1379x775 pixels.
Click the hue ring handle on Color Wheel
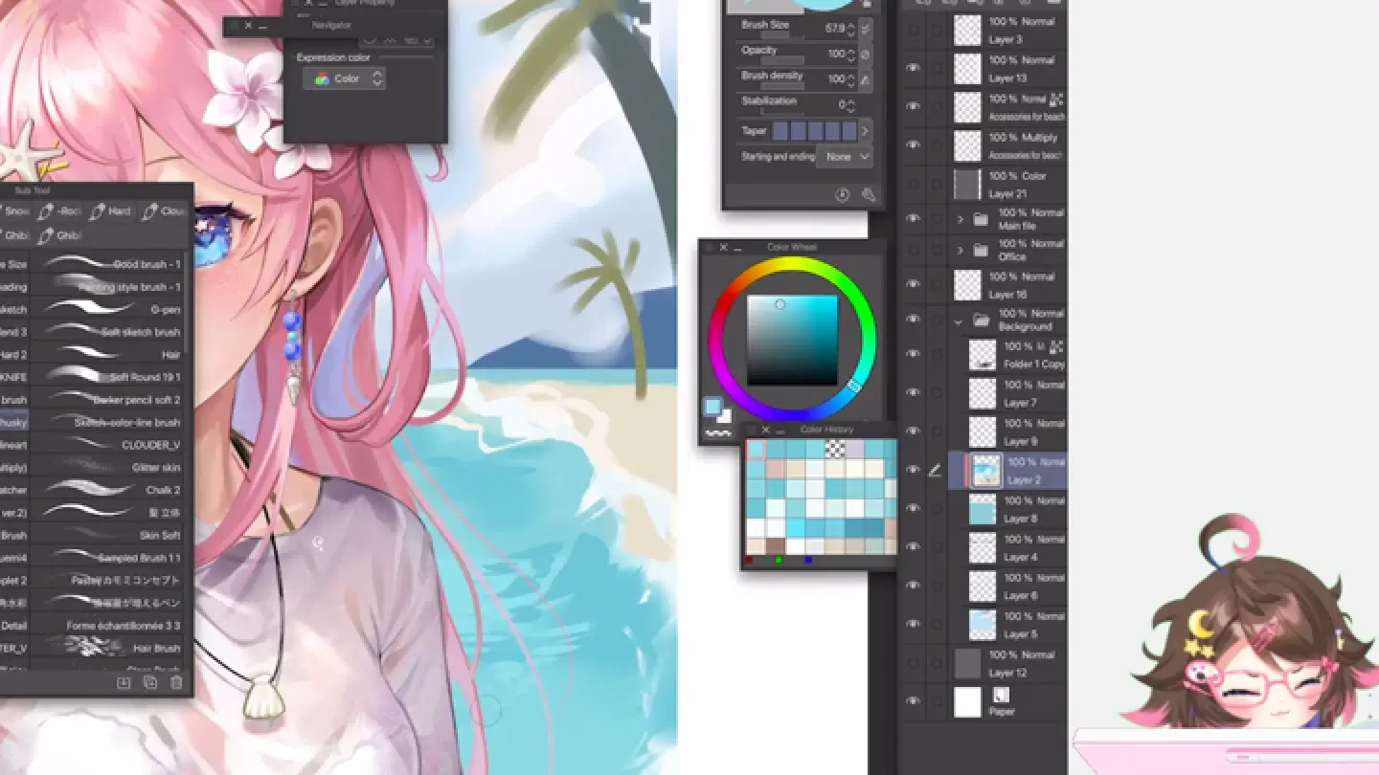click(x=854, y=385)
